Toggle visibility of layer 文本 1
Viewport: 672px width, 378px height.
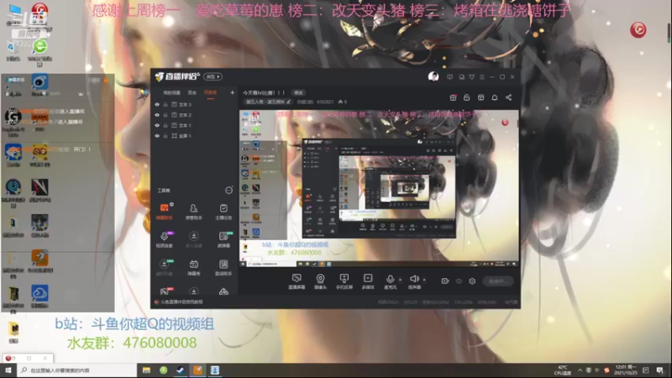[x=157, y=125]
